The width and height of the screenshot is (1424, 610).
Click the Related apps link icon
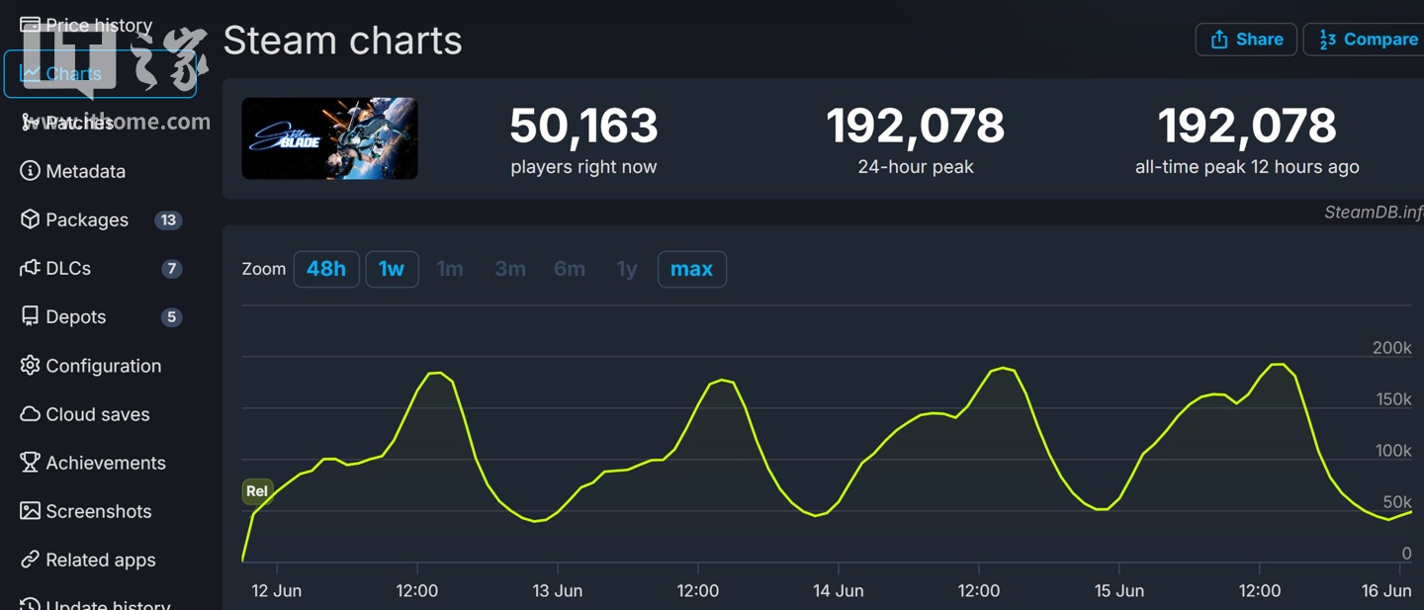tap(30, 560)
